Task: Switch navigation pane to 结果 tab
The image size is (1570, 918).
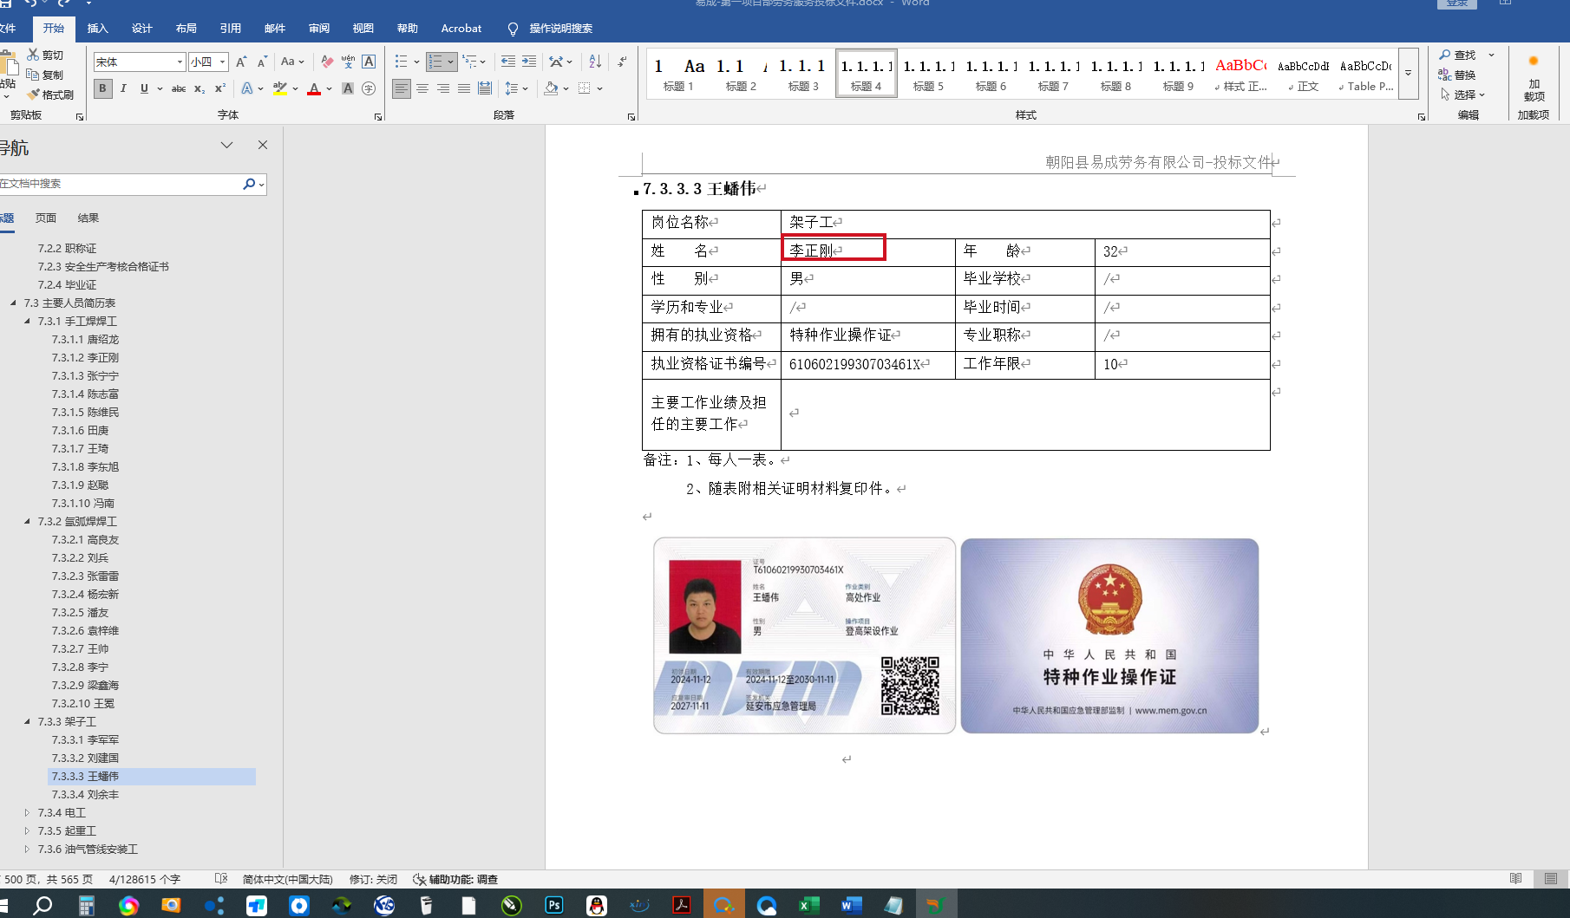Action: pyautogui.click(x=88, y=218)
